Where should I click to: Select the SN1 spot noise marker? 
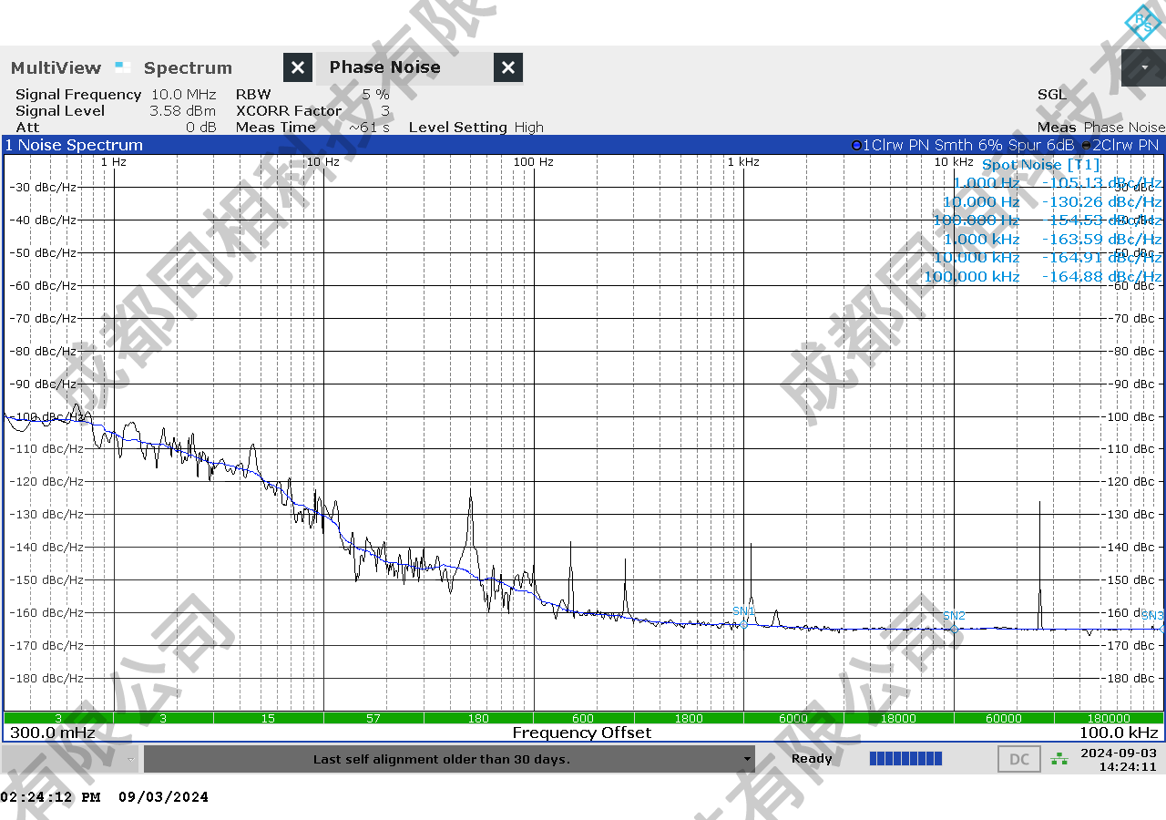click(743, 624)
